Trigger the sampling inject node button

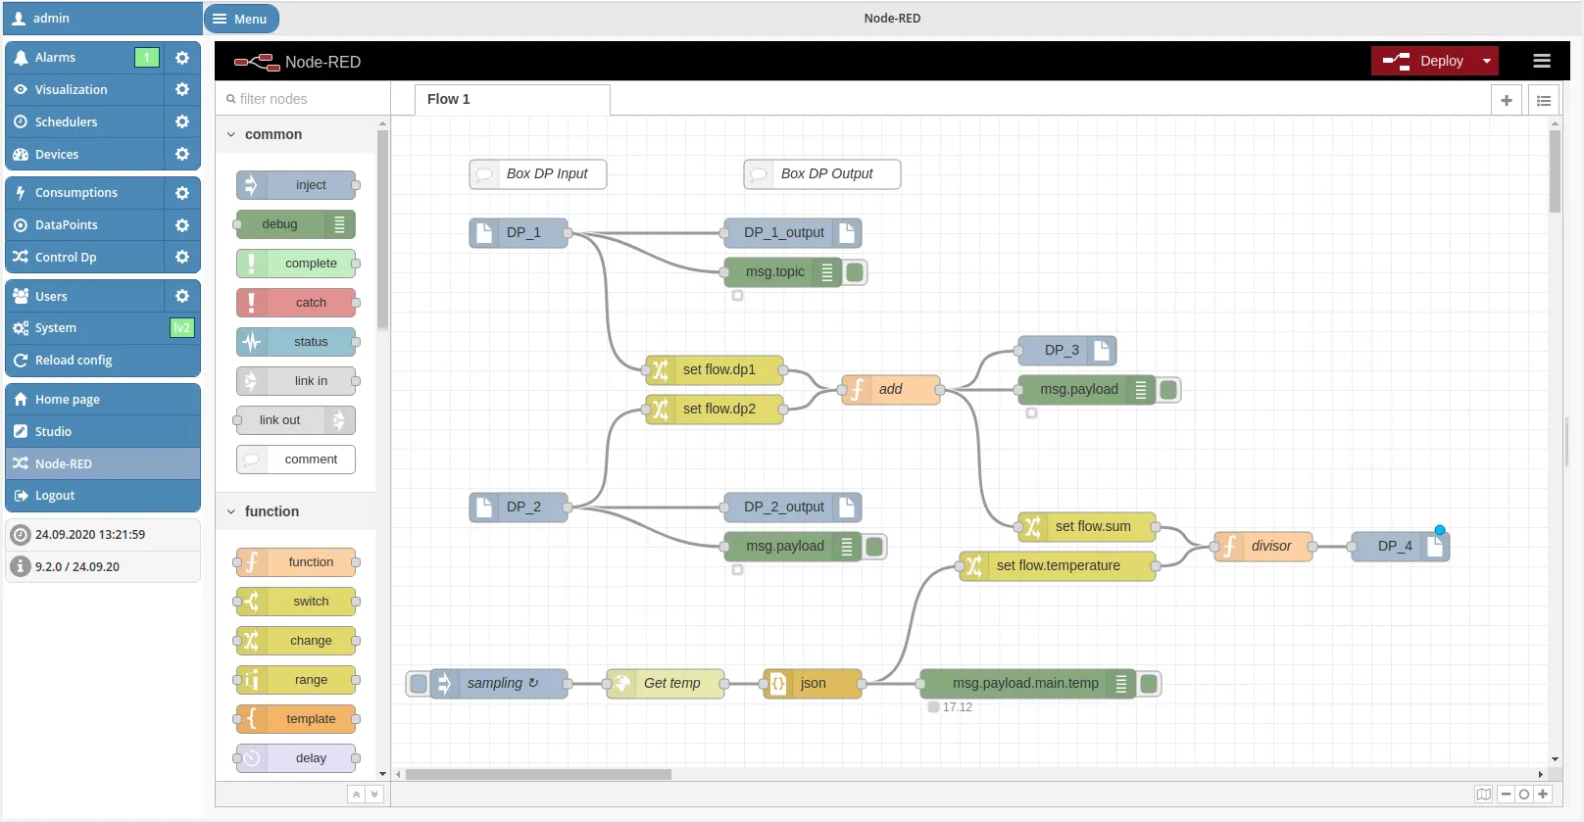click(419, 684)
